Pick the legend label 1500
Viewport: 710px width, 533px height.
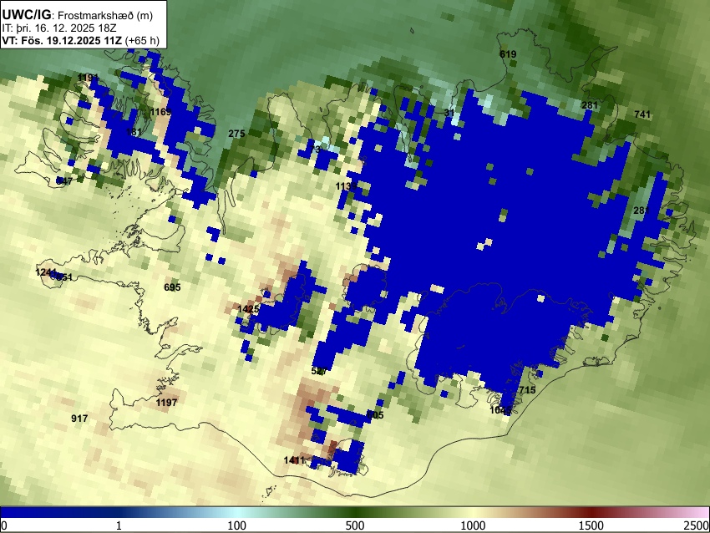pyautogui.click(x=591, y=525)
